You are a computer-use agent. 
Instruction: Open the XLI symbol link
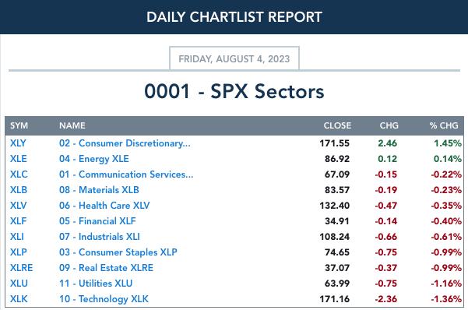pyautogui.click(x=16, y=237)
